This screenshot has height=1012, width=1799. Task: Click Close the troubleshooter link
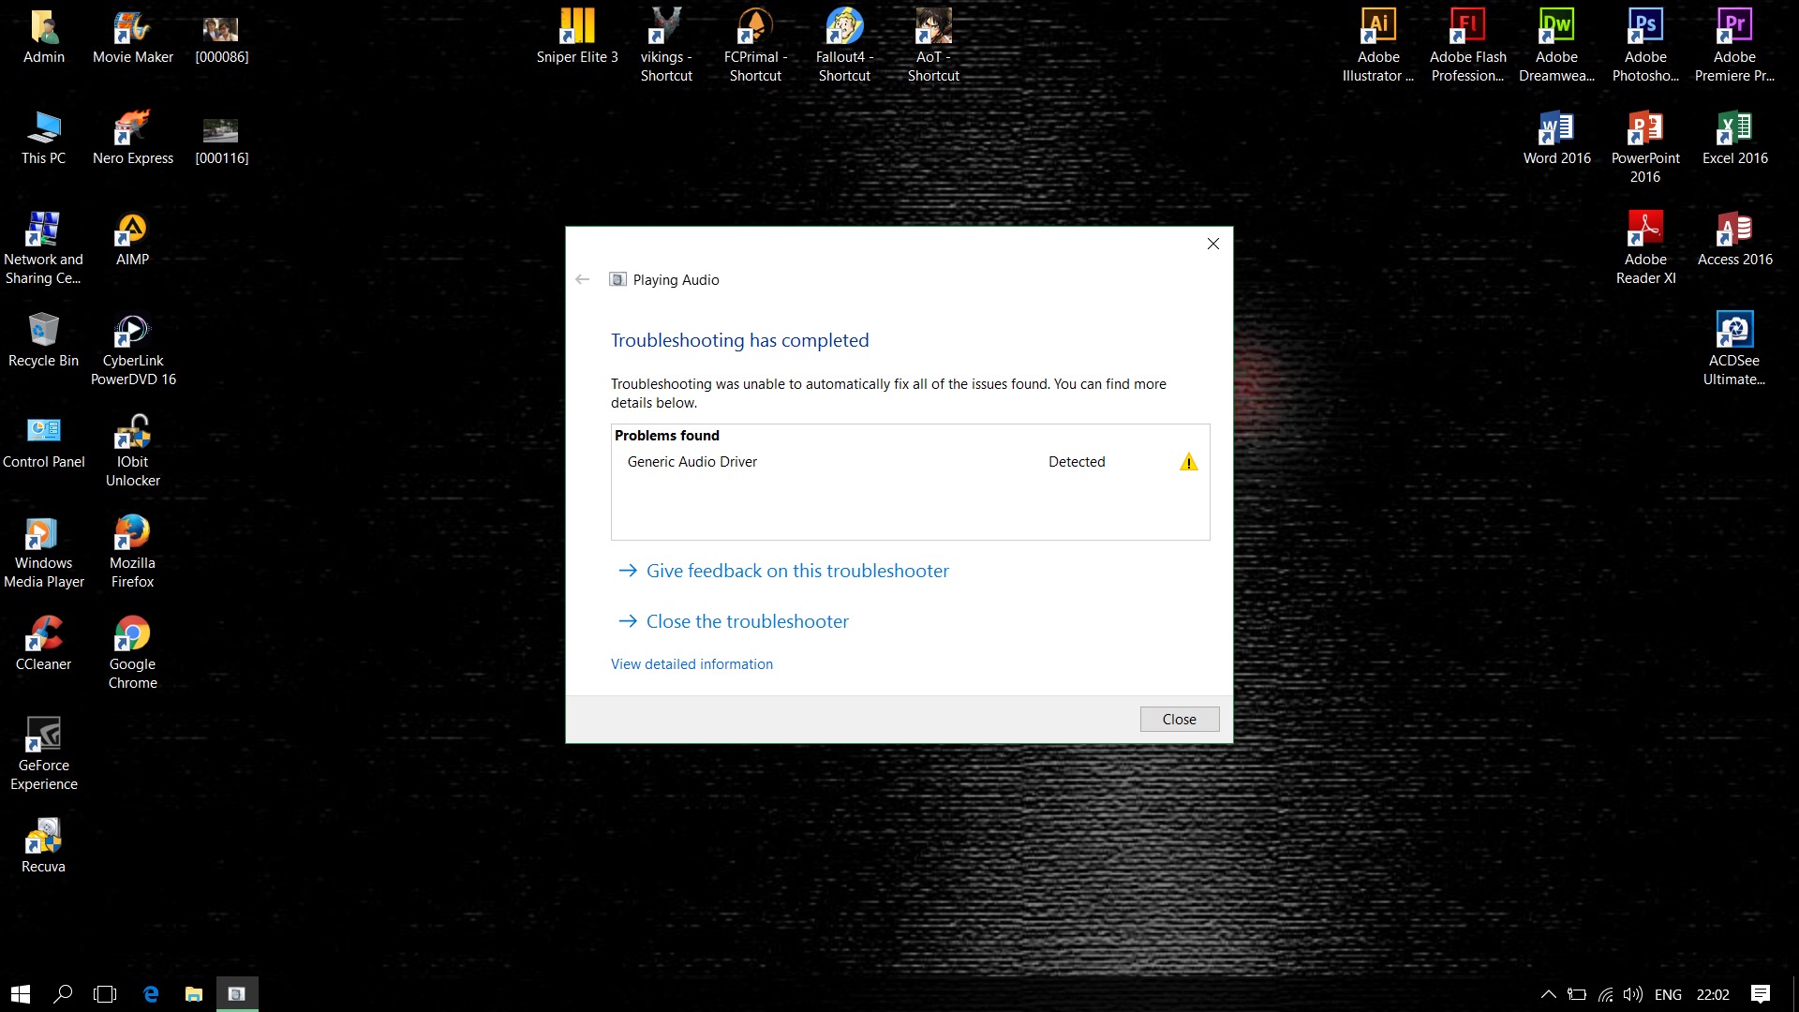[x=747, y=621]
